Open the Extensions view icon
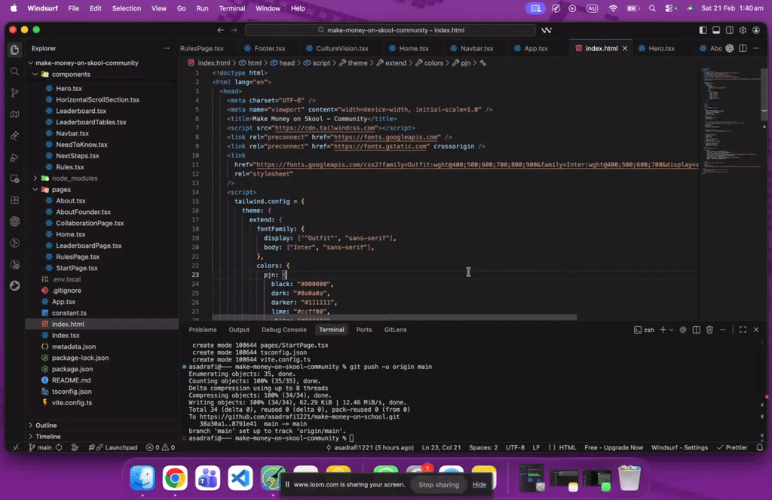Image resolution: width=772 pixels, height=500 pixels. point(15,200)
